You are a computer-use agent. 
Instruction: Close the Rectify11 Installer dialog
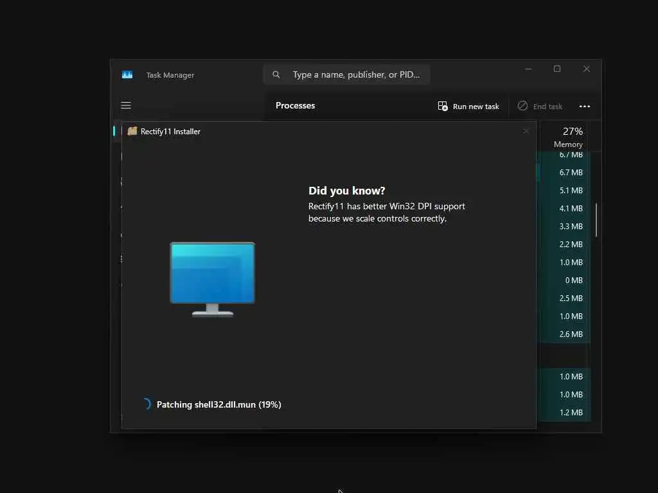526,131
